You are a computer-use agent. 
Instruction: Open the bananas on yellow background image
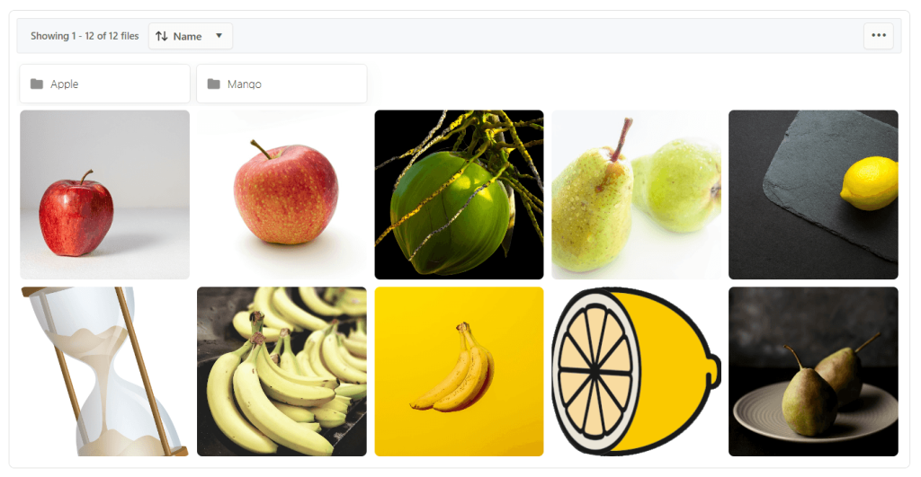tap(460, 371)
